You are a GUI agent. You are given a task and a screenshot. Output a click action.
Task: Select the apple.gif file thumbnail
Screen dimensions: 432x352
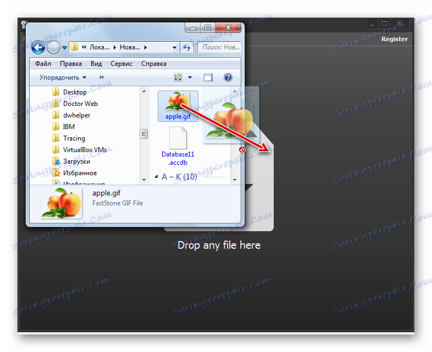tap(178, 101)
